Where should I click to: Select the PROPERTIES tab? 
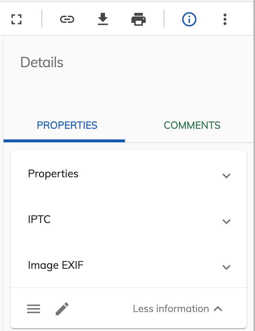(66, 125)
